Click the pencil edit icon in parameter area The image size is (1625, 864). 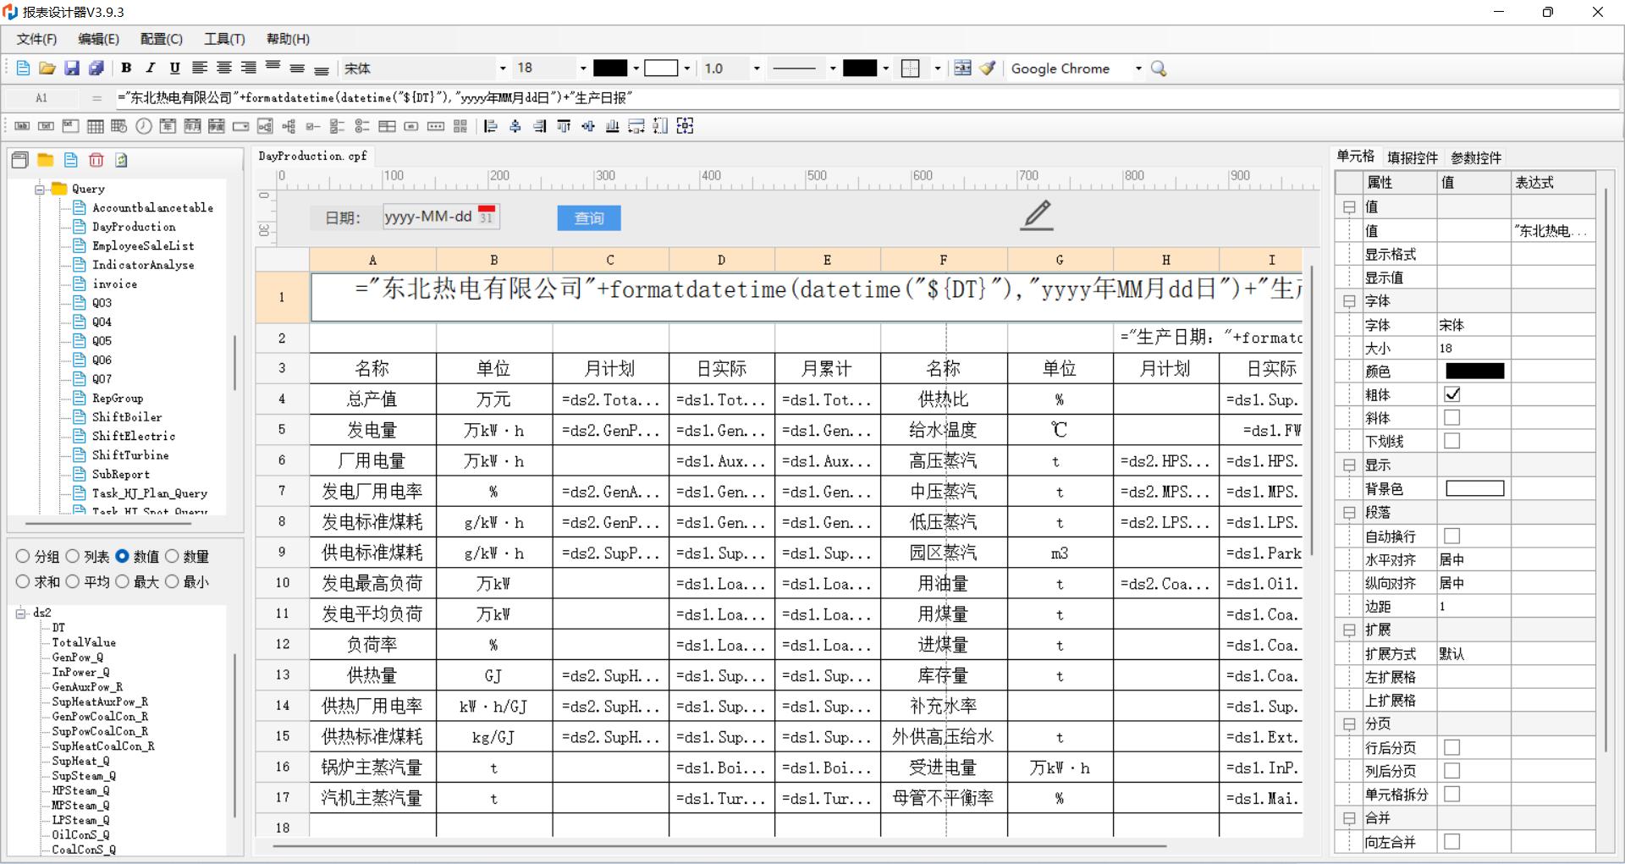pos(1037,215)
